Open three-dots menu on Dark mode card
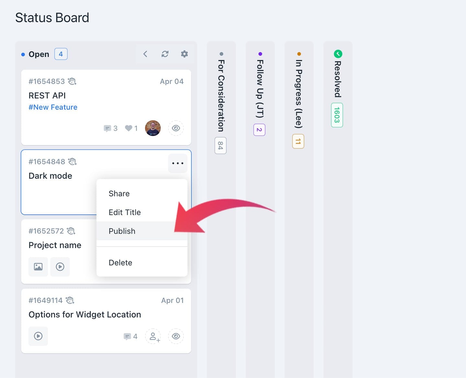Screen dimensions: 466x378 pos(178,163)
